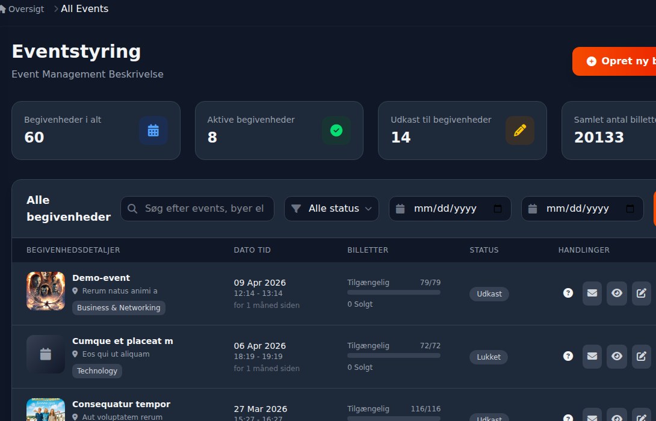Click help icon for Cumque et placeat row

coord(568,356)
